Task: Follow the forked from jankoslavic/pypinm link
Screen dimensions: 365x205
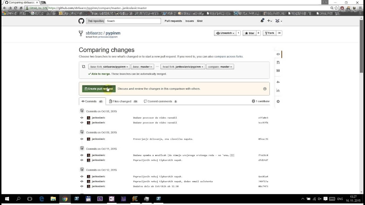Action: 108,37
